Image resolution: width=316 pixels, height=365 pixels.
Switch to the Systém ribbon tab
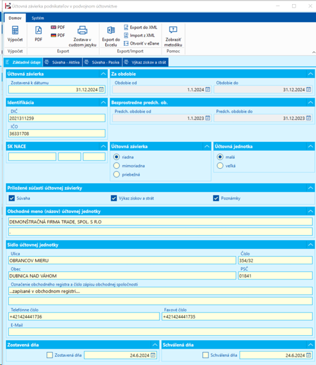point(38,18)
